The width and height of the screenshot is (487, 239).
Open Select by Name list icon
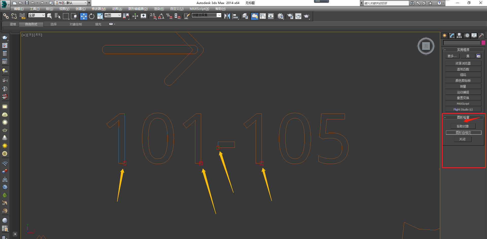pos(58,16)
